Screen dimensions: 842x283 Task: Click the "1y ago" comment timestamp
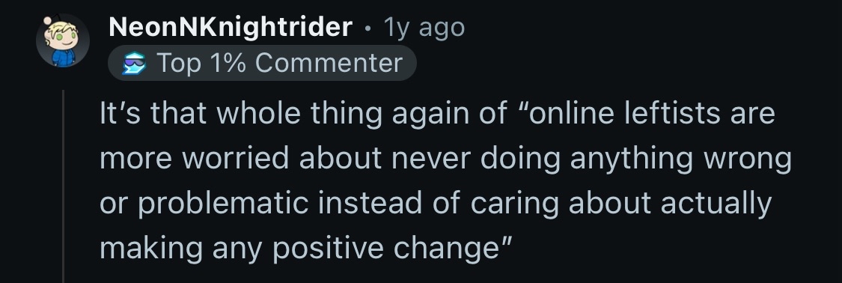[424, 28]
